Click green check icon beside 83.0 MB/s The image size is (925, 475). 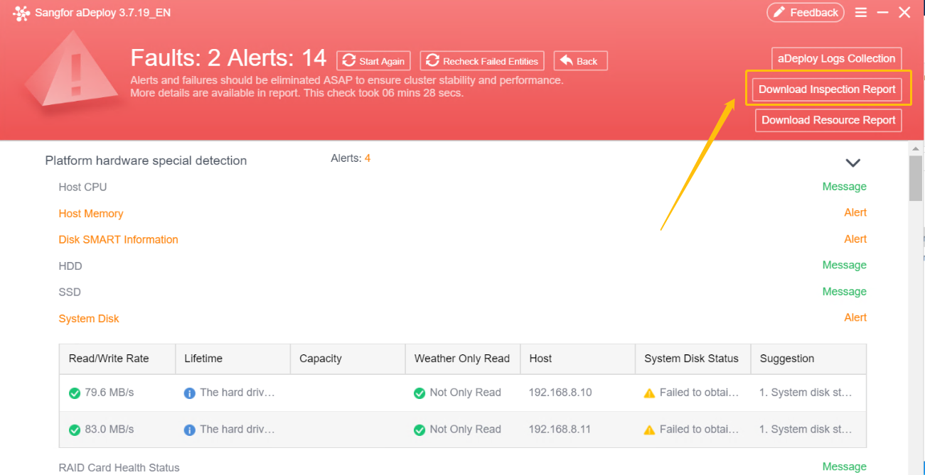click(75, 430)
